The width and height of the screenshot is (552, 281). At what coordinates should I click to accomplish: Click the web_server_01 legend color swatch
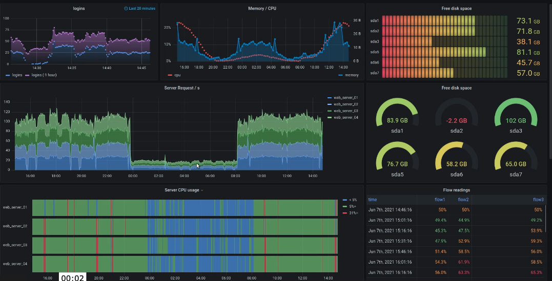tap(330, 98)
